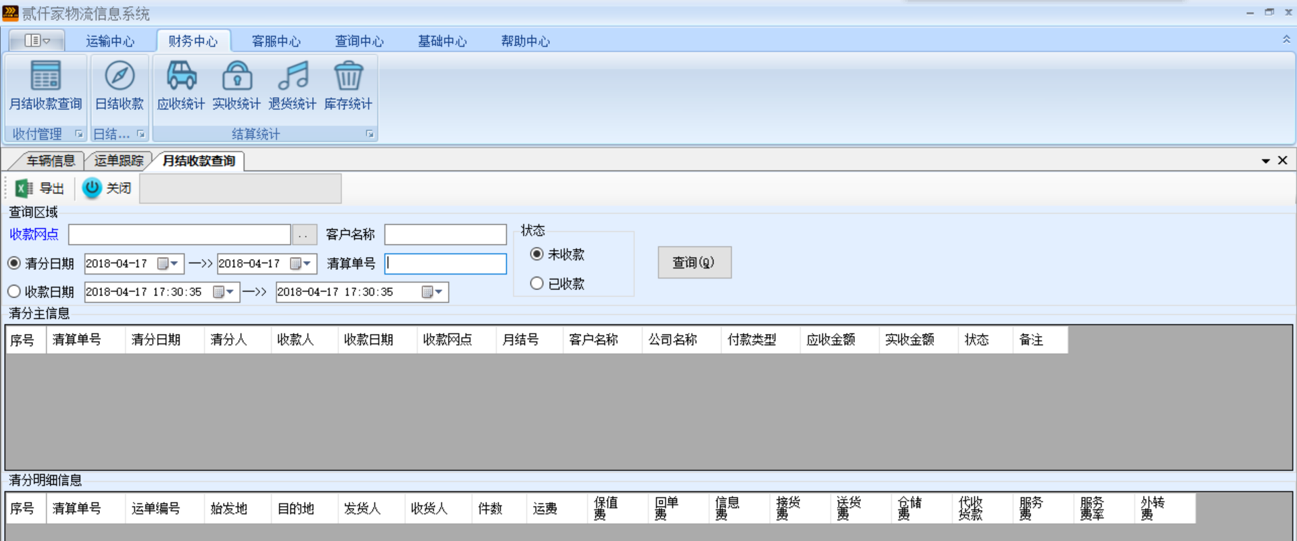Open the 清分日期 start date dropdown
Screen dimensions: 1297x541
click(174, 264)
